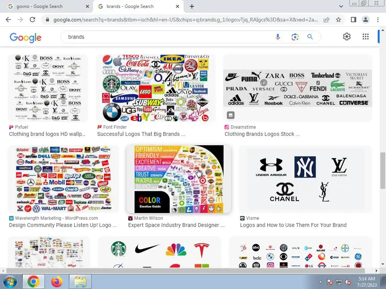This screenshot has height=289, width=386.
Task: Click the scroll-up arrow of vertical scrollbar
Action: pyautogui.click(x=383, y=30)
